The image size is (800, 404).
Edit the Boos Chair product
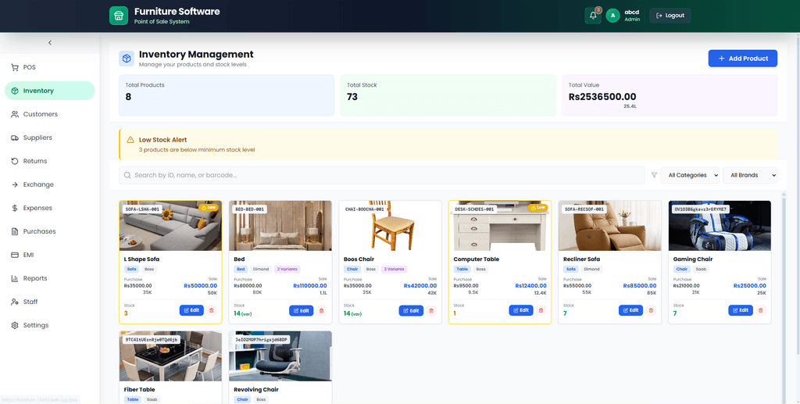pos(411,310)
